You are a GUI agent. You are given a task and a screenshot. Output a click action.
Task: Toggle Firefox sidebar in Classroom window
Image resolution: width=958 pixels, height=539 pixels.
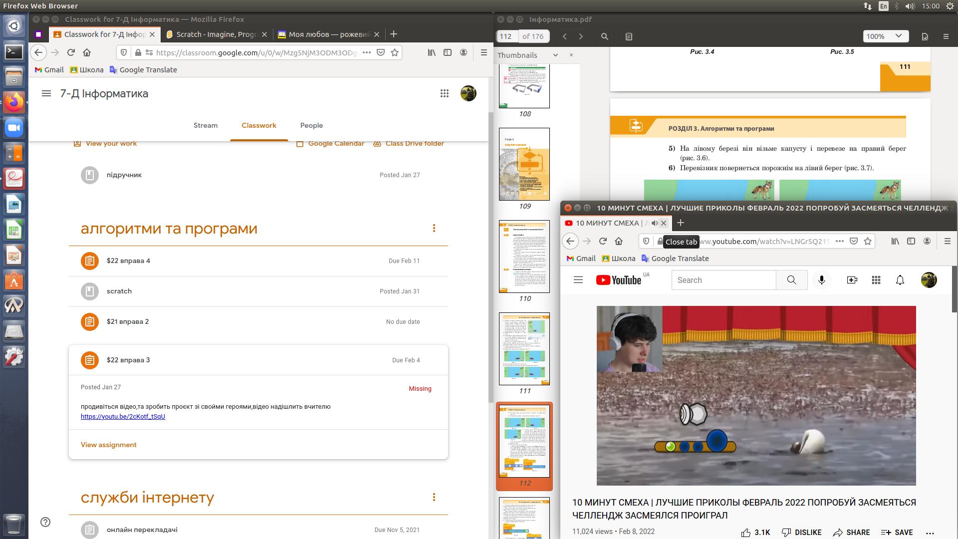448,52
